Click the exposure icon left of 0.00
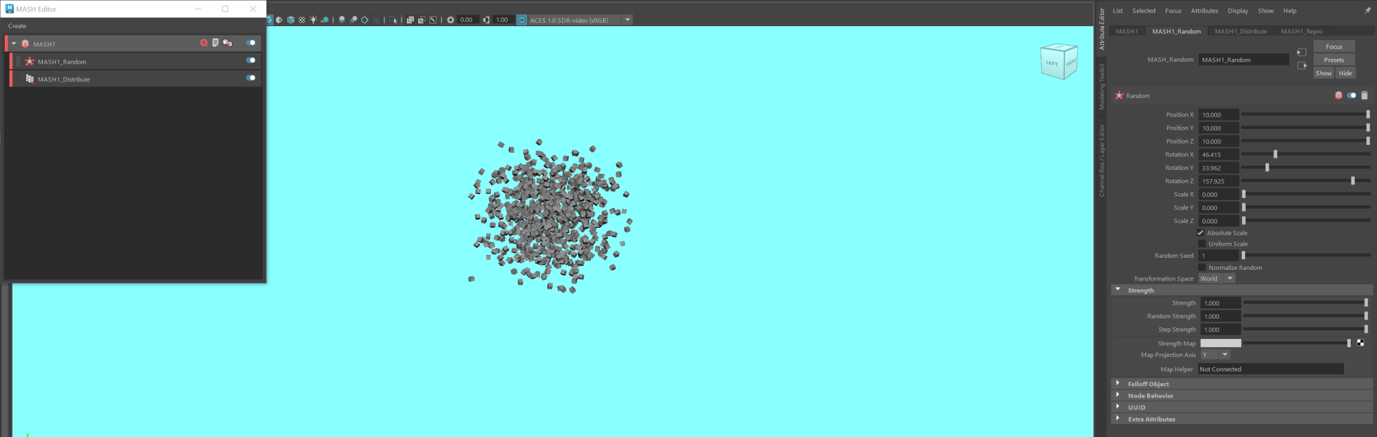The height and width of the screenshot is (437, 1377). pos(450,20)
